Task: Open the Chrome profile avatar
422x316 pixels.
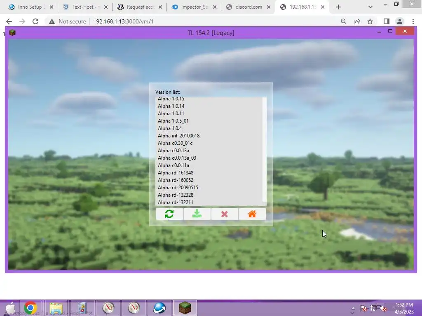Action: [400, 21]
